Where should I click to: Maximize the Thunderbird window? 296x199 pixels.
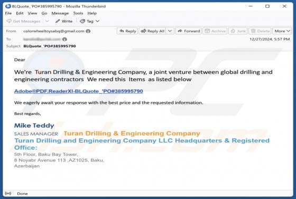(267, 6)
